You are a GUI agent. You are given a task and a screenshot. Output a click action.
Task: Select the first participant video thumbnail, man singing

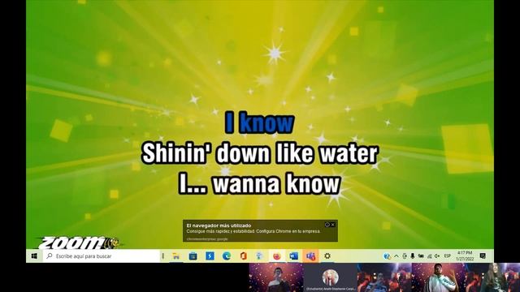pos(276,277)
